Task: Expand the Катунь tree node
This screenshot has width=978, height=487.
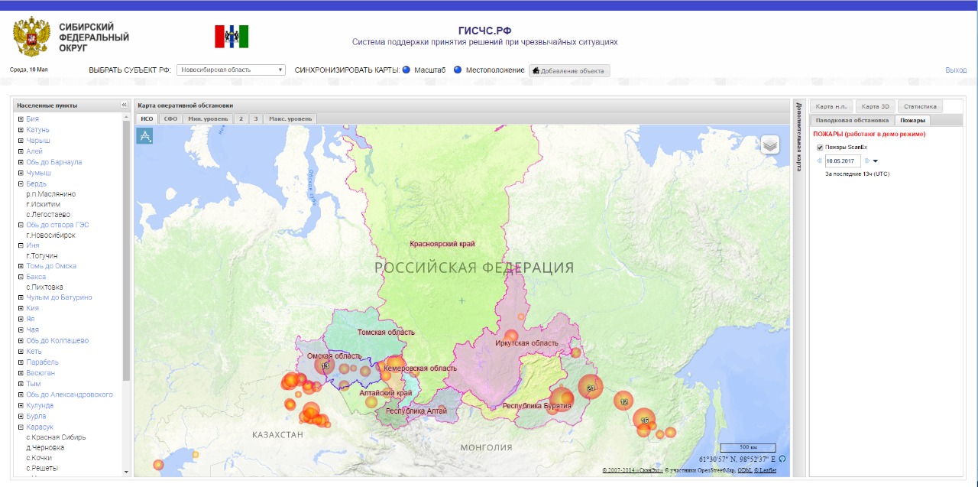Action: coord(21,130)
